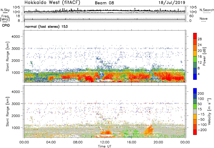Select the "Freq. [MHz]" axis label
This screenshot has width=214, height=148.
[x=5, y=18]
